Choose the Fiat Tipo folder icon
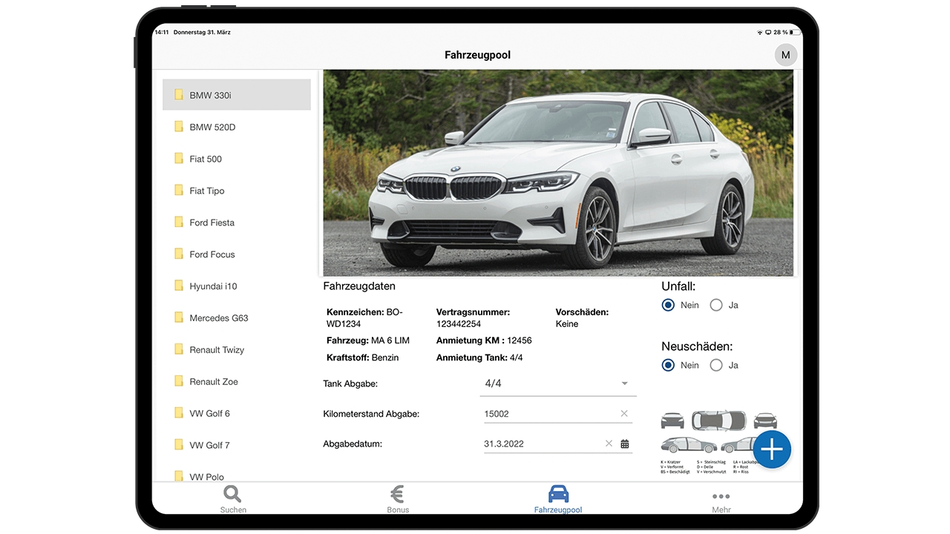Viewport: 950px width, 534px height. click(x=179, y=191)
